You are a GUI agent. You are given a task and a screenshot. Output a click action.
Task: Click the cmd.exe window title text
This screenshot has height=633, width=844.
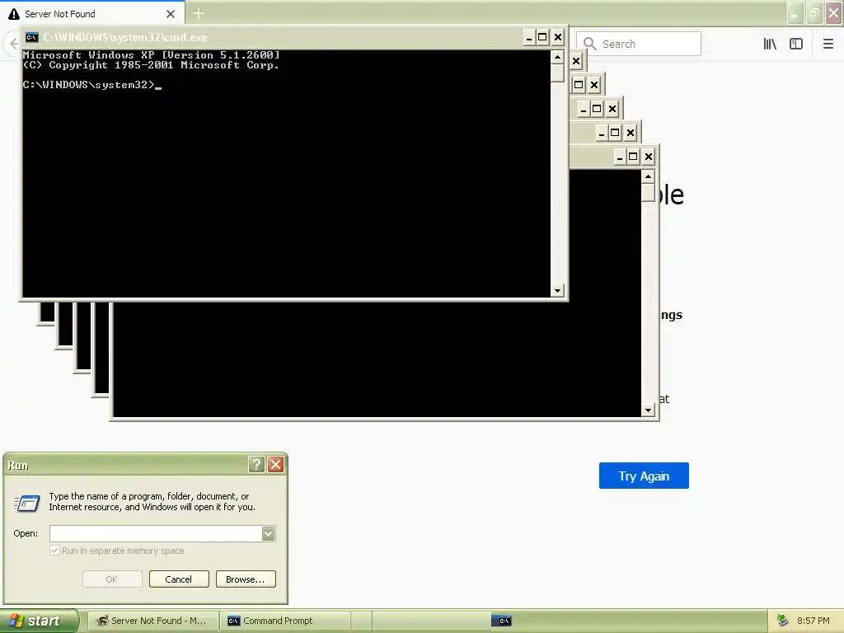[125, 37]
